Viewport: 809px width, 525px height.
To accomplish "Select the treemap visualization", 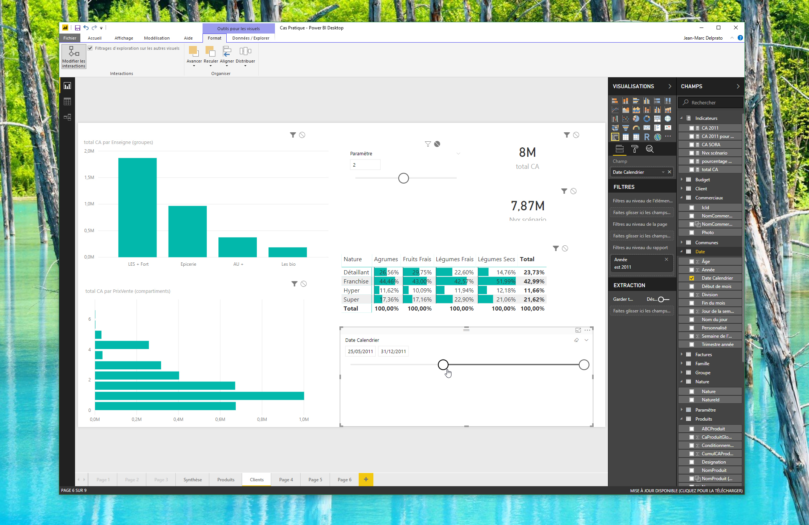I will 657,119.
